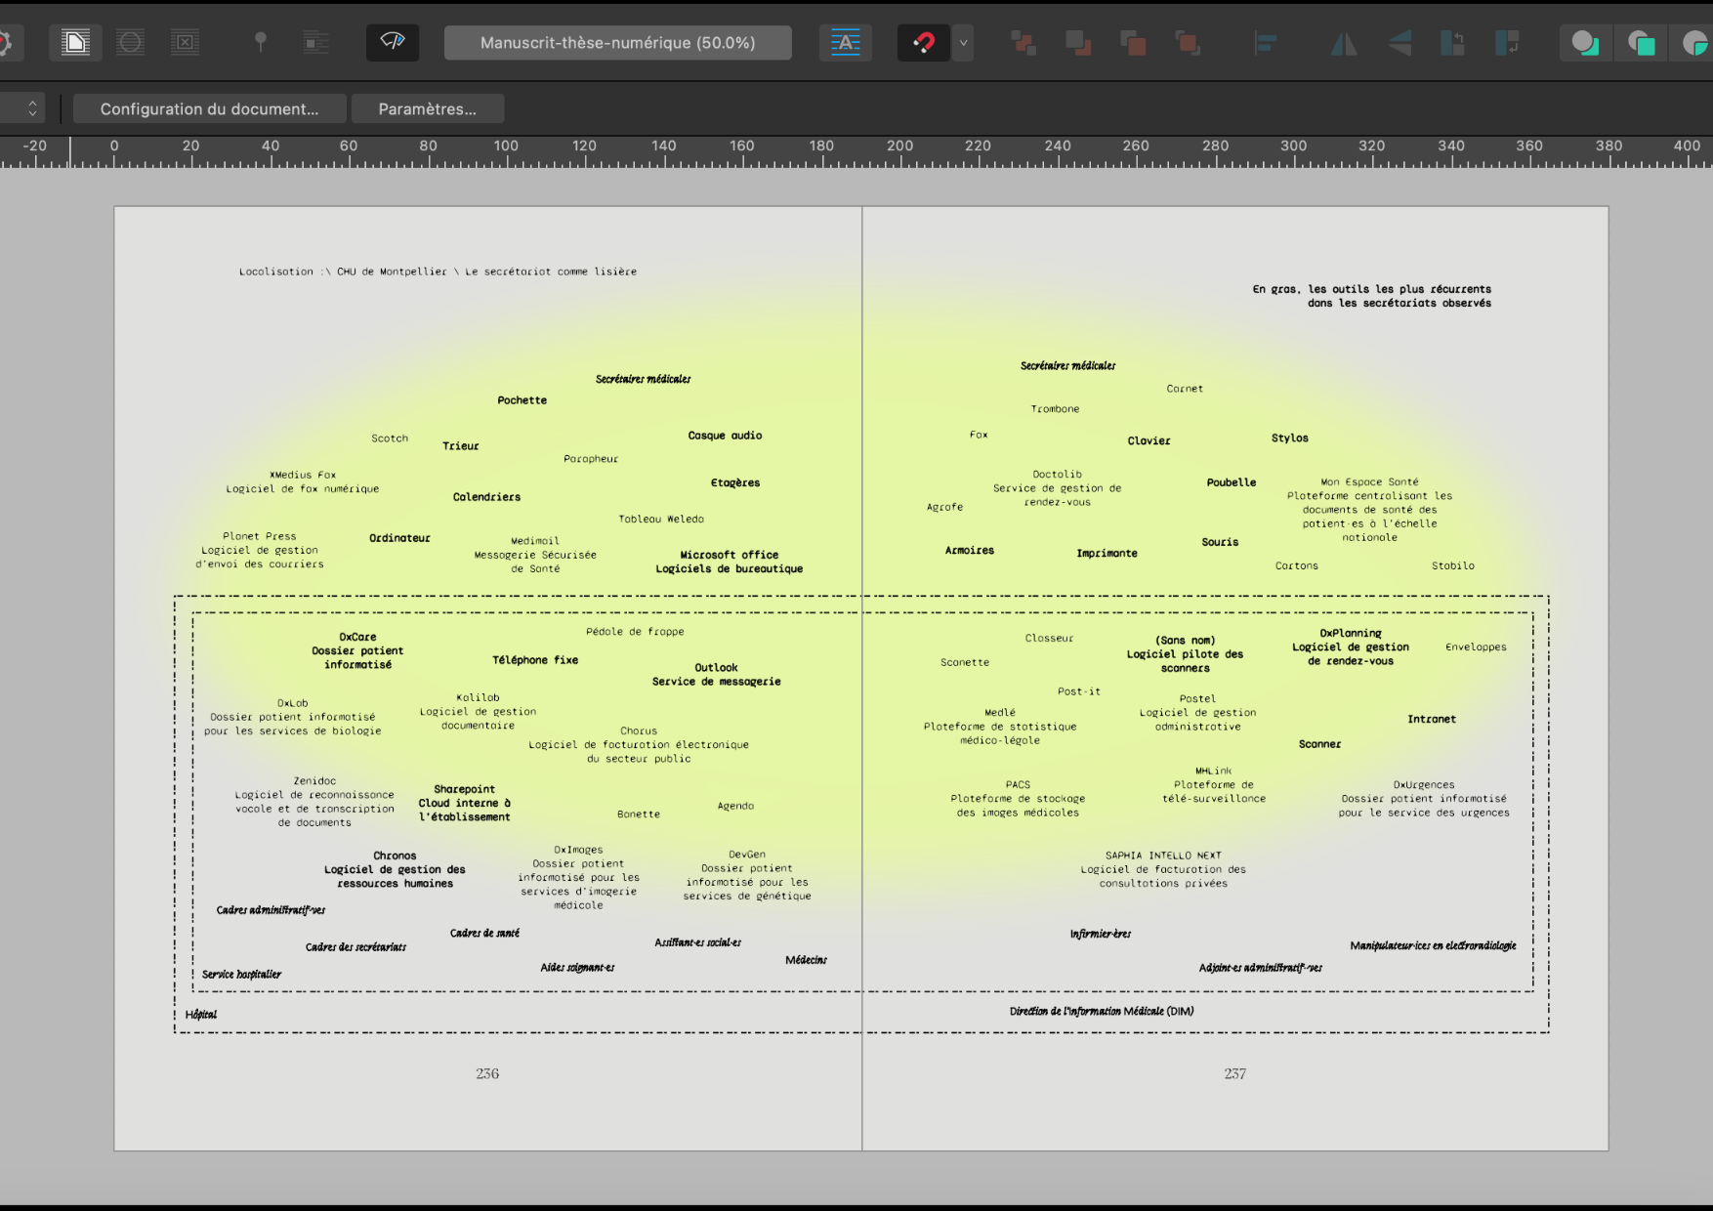The image size is (1713, 1211).
Task: Click the page-with-lines text wrap icon
Action: tap(75, 42)
